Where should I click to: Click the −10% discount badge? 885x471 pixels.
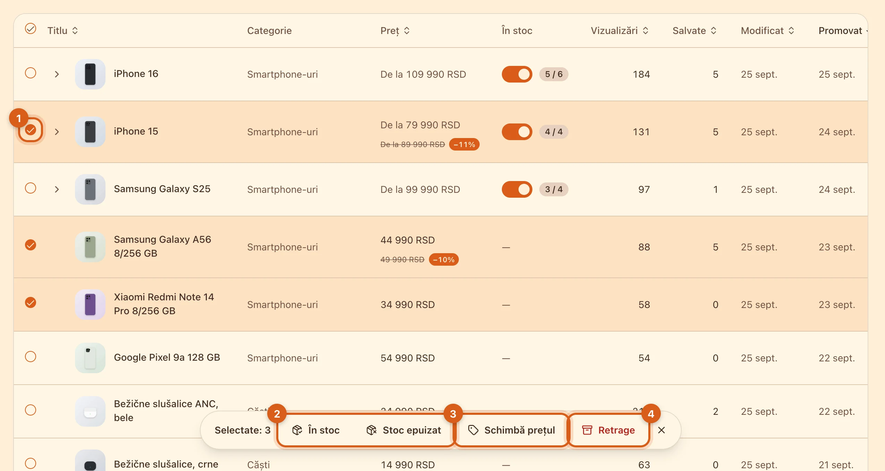tap(444, 259)
